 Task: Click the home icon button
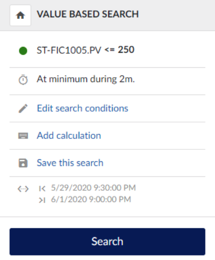pos(20,15)
